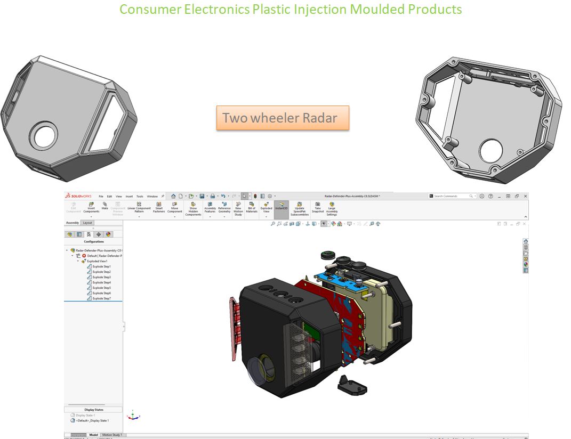This screenshot has height=439, width=571.
Task: Click the Bill of Materials icon
Action: tap(252, 207)
